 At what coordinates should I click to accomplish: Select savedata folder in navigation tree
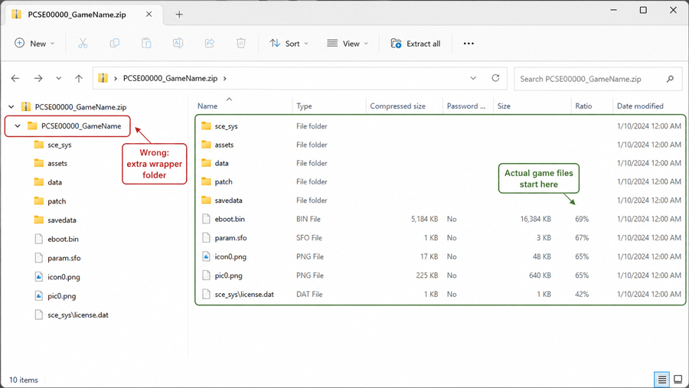(55, 220)
